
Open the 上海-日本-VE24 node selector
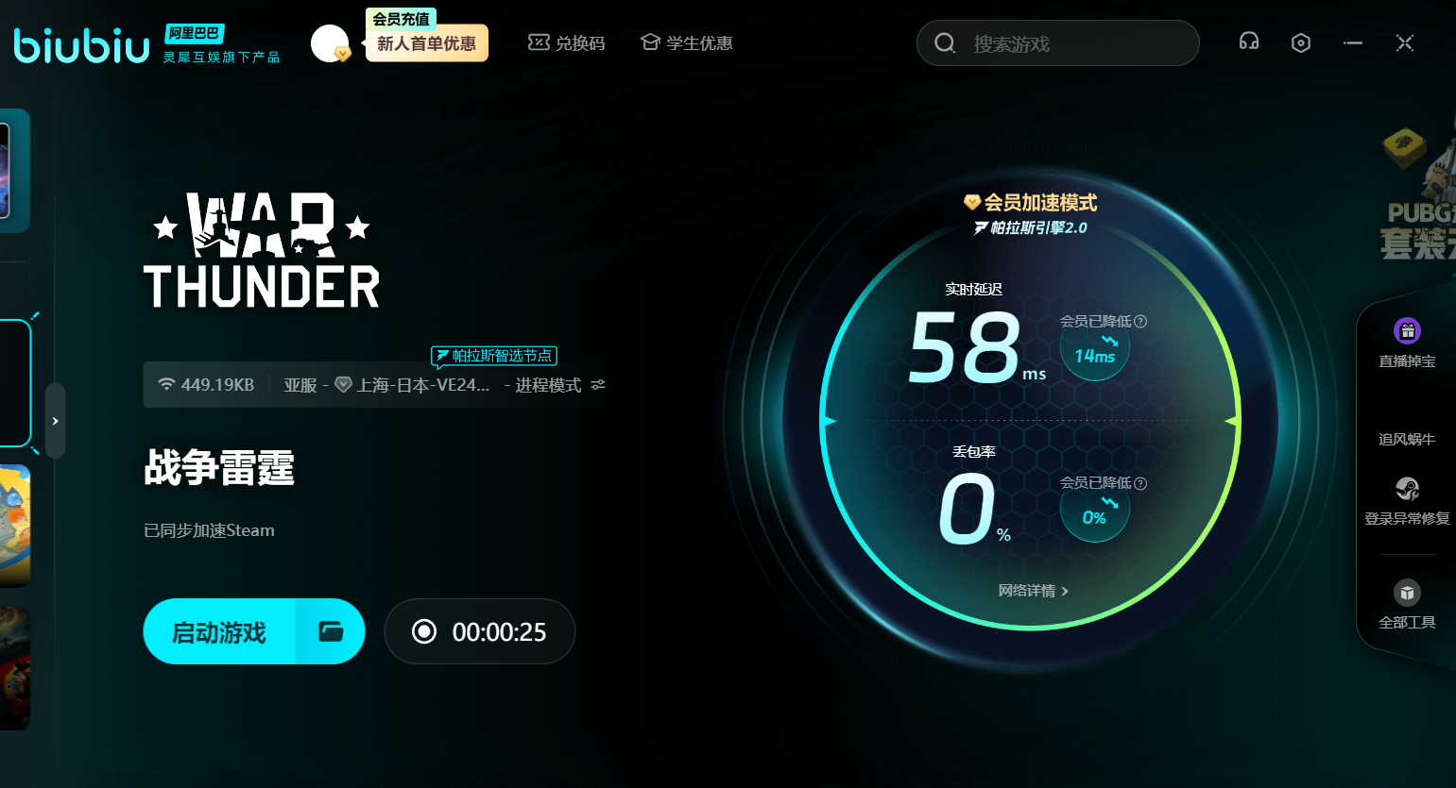[413, 385]
